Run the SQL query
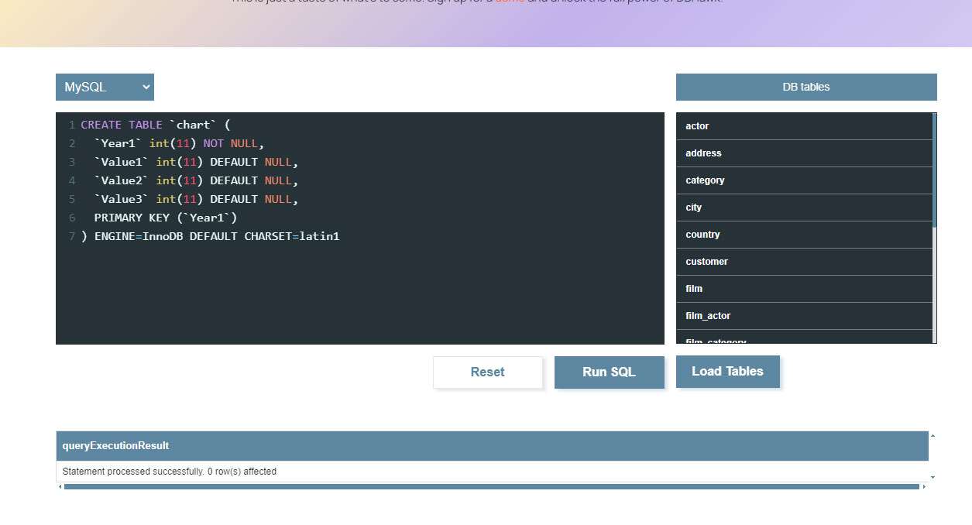Image resolution: width=972 pixels, height=525 pixels. coord(609,372)
